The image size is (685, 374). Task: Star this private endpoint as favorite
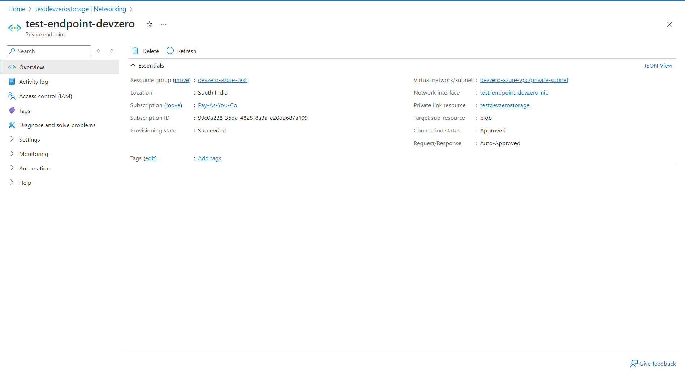pos(149,24)
